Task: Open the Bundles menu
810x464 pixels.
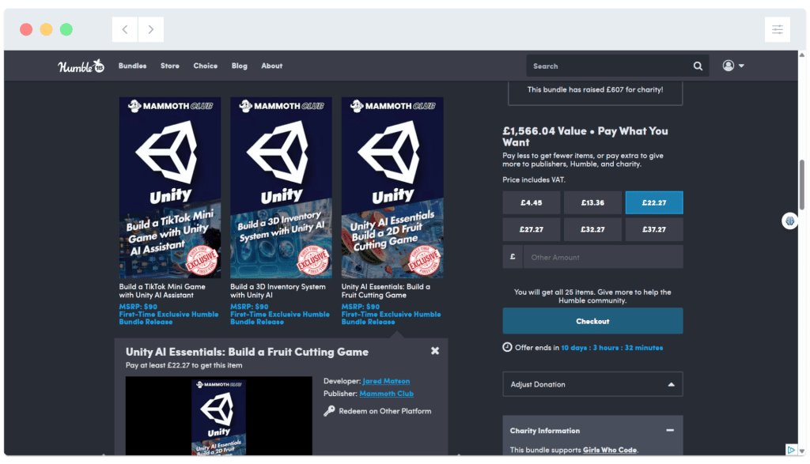Action: 132,66
